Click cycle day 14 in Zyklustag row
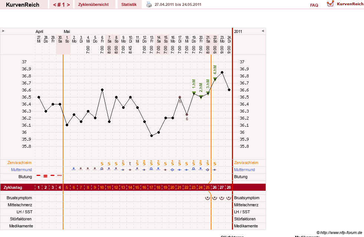The height and width of the screenshot is (237, 364). click(130, 187)
